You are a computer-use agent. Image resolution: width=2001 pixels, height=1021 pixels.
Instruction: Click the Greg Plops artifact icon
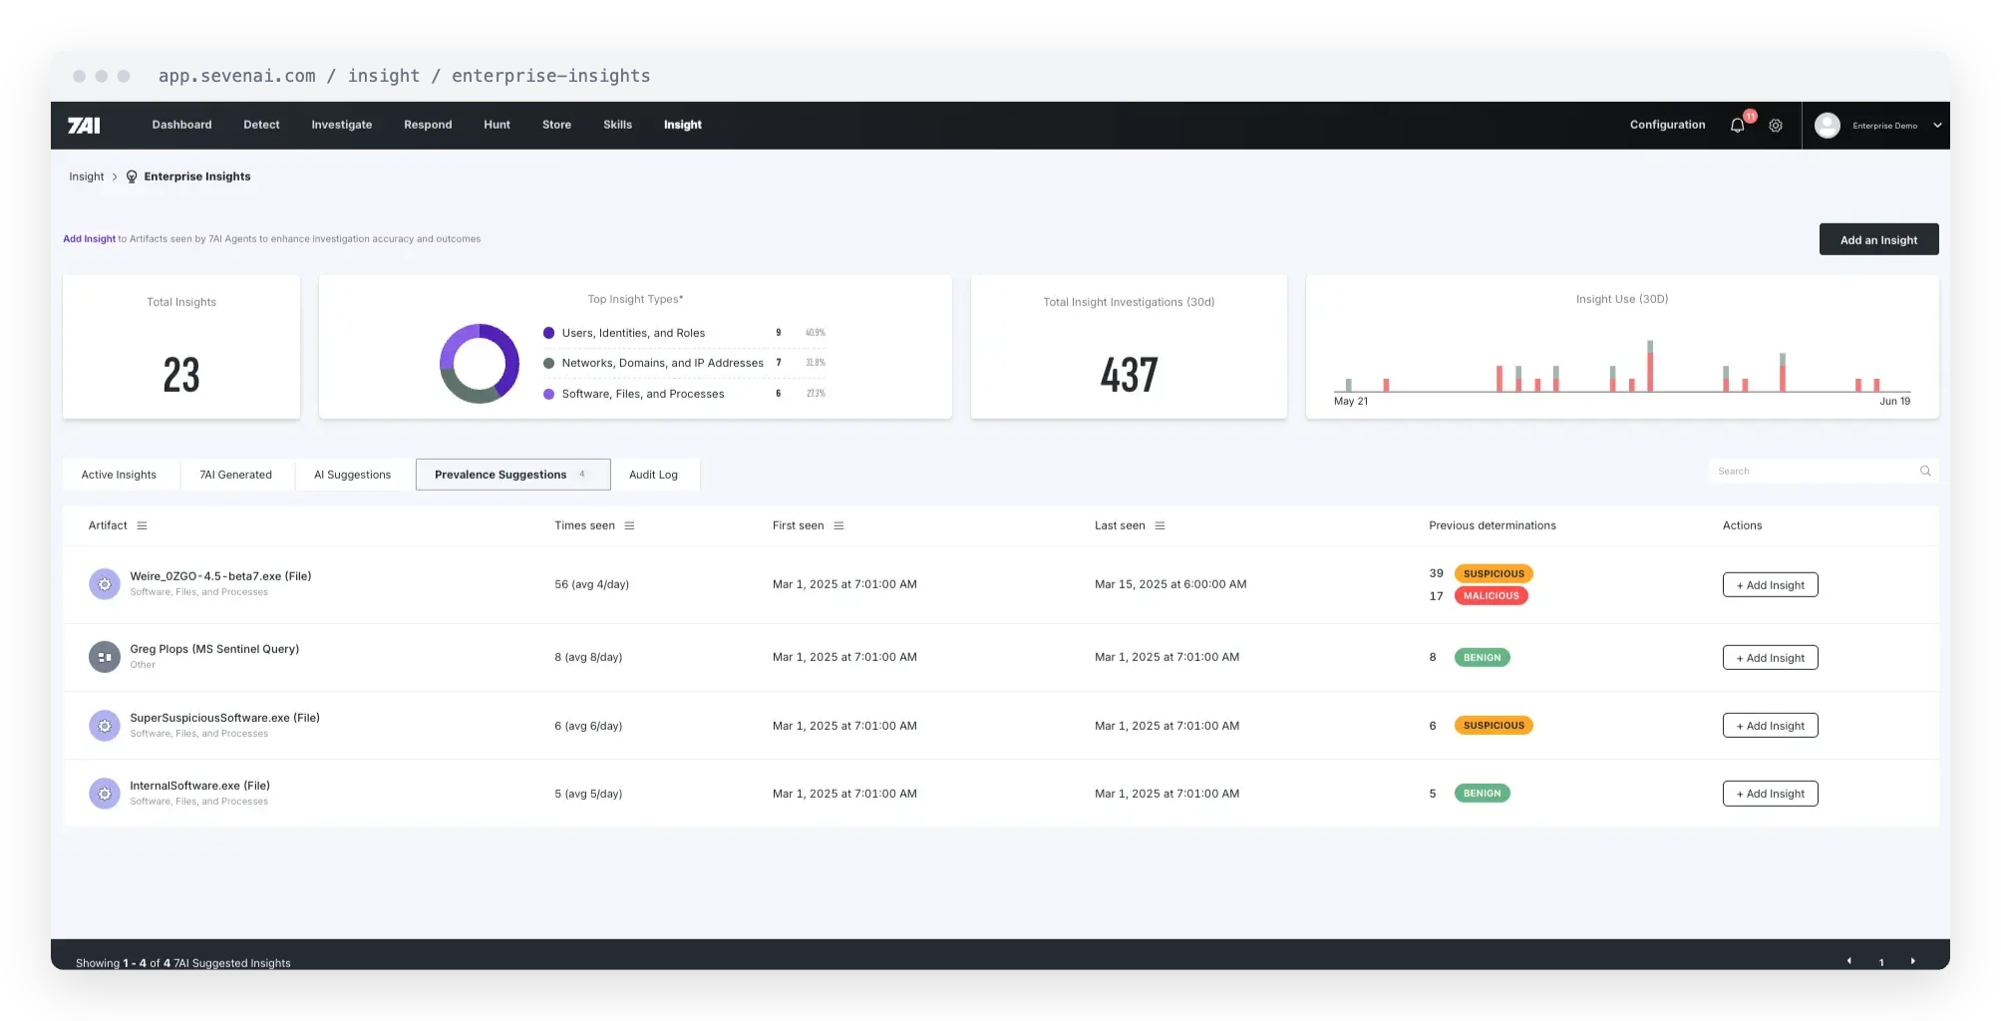105,657
